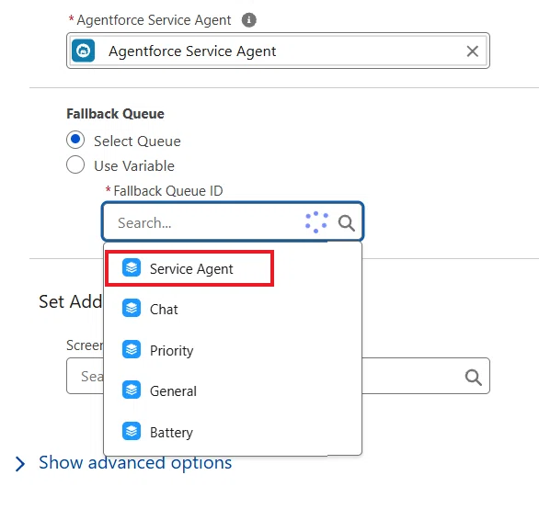This screenshot has height=509, width=539.
Task: Click the info icon beside Agentforce Service Agent label
Action: click(x=249, y=20)
